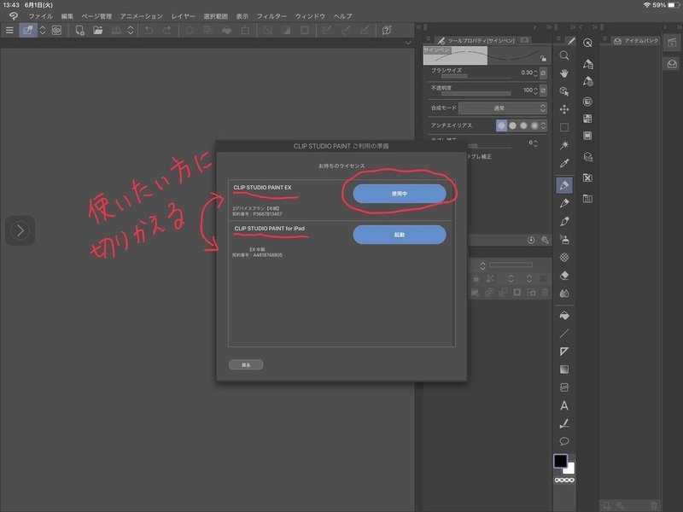The height and width of the screenshot is (512, 683).
Task: Select the black main color swatch
Action: tap(560, 461)
